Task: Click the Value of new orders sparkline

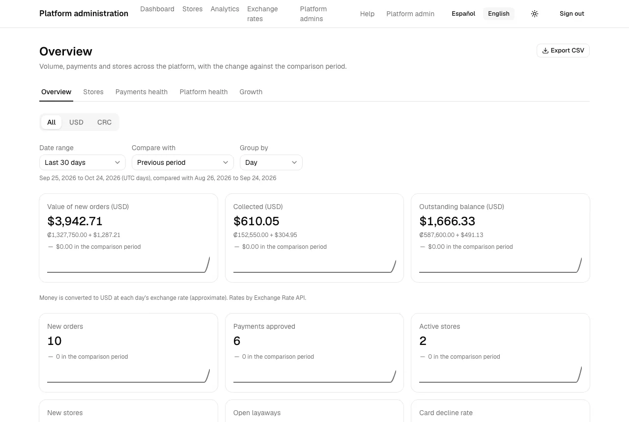Action: pyautogui.click(x=128, y=264)
